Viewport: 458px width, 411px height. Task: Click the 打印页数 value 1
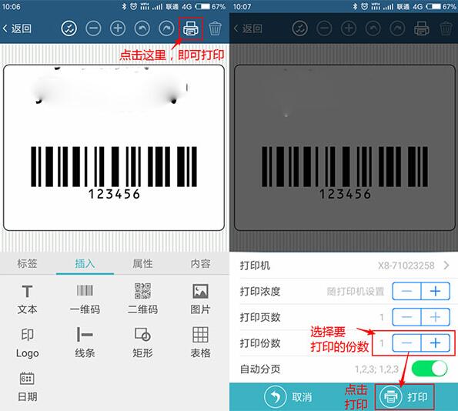tap(382, 317)
